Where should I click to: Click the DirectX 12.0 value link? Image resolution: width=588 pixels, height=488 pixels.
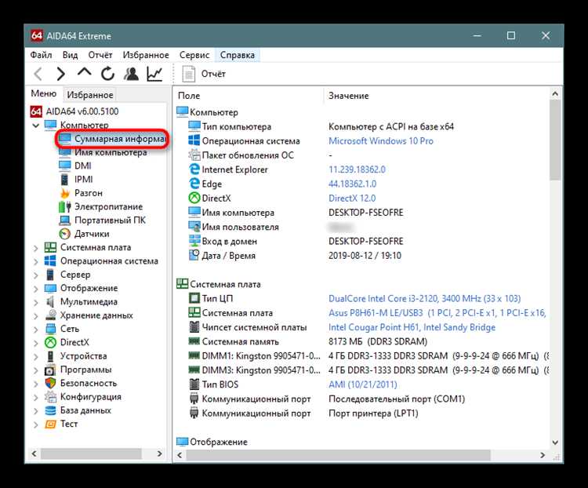[352, 198]
